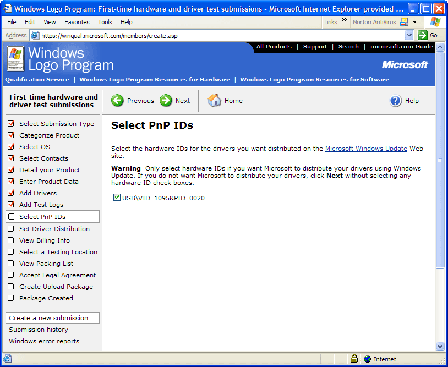Click the Support link in top bar
This screenshot has width=448, height=367.
pos(315,46)
